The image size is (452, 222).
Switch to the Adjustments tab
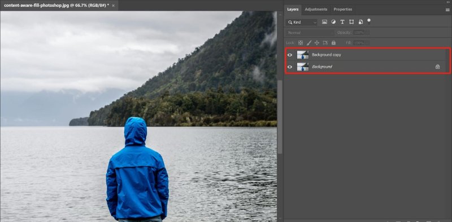(x=316, y=10)
